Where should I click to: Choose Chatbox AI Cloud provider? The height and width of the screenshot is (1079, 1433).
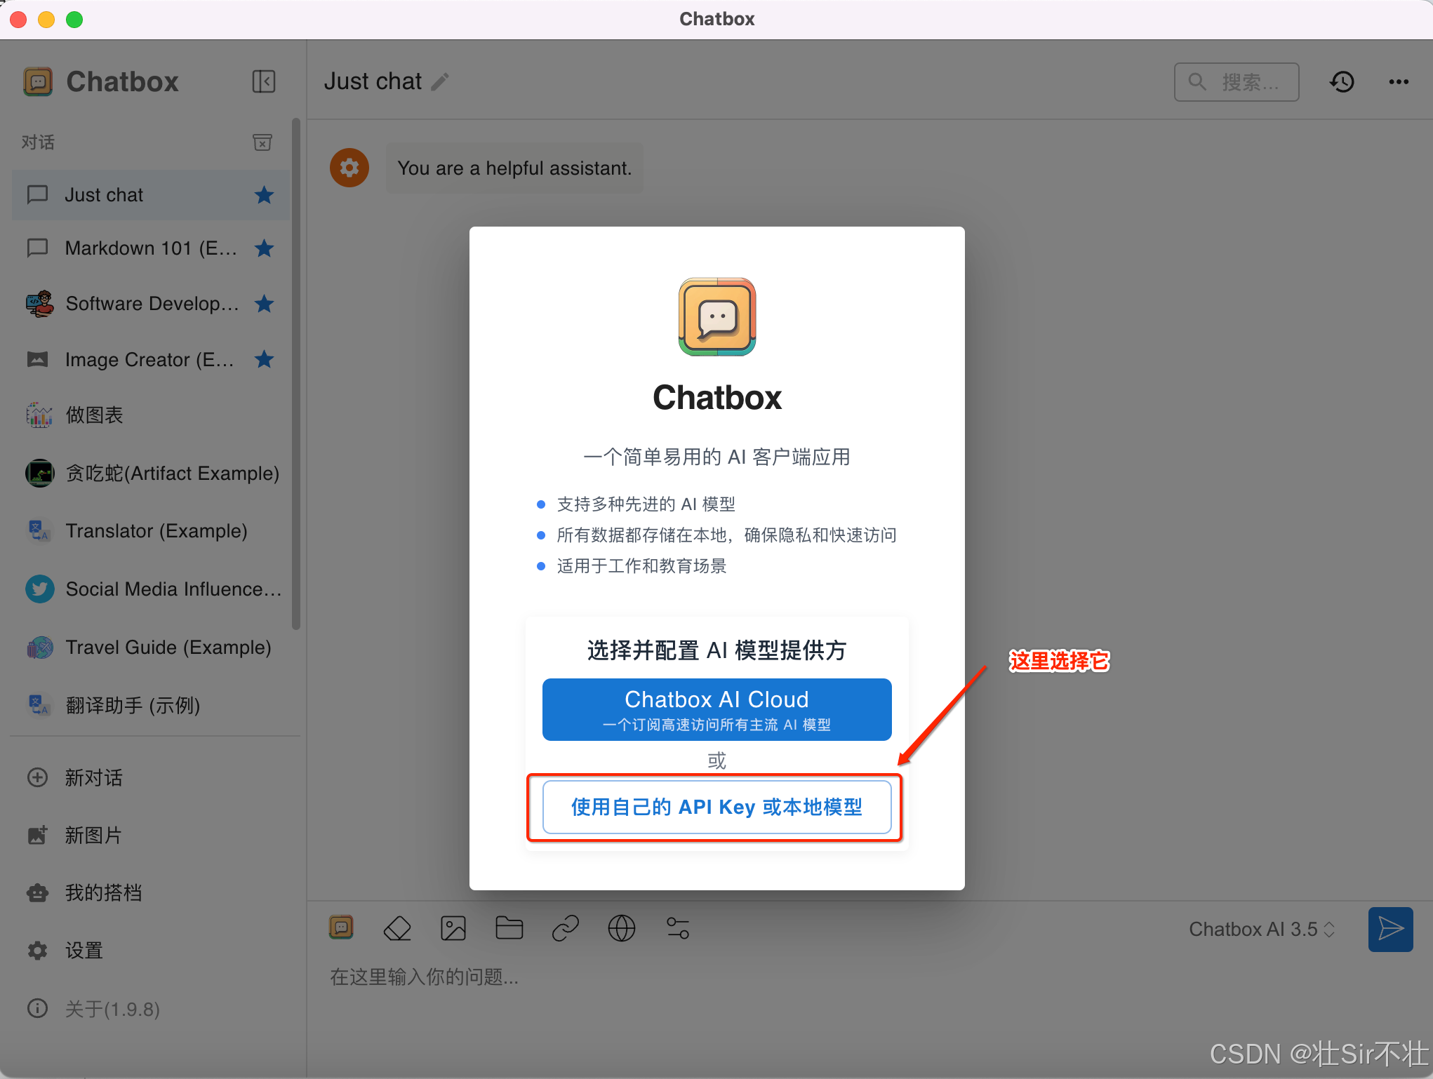click(x=716, y=709)
